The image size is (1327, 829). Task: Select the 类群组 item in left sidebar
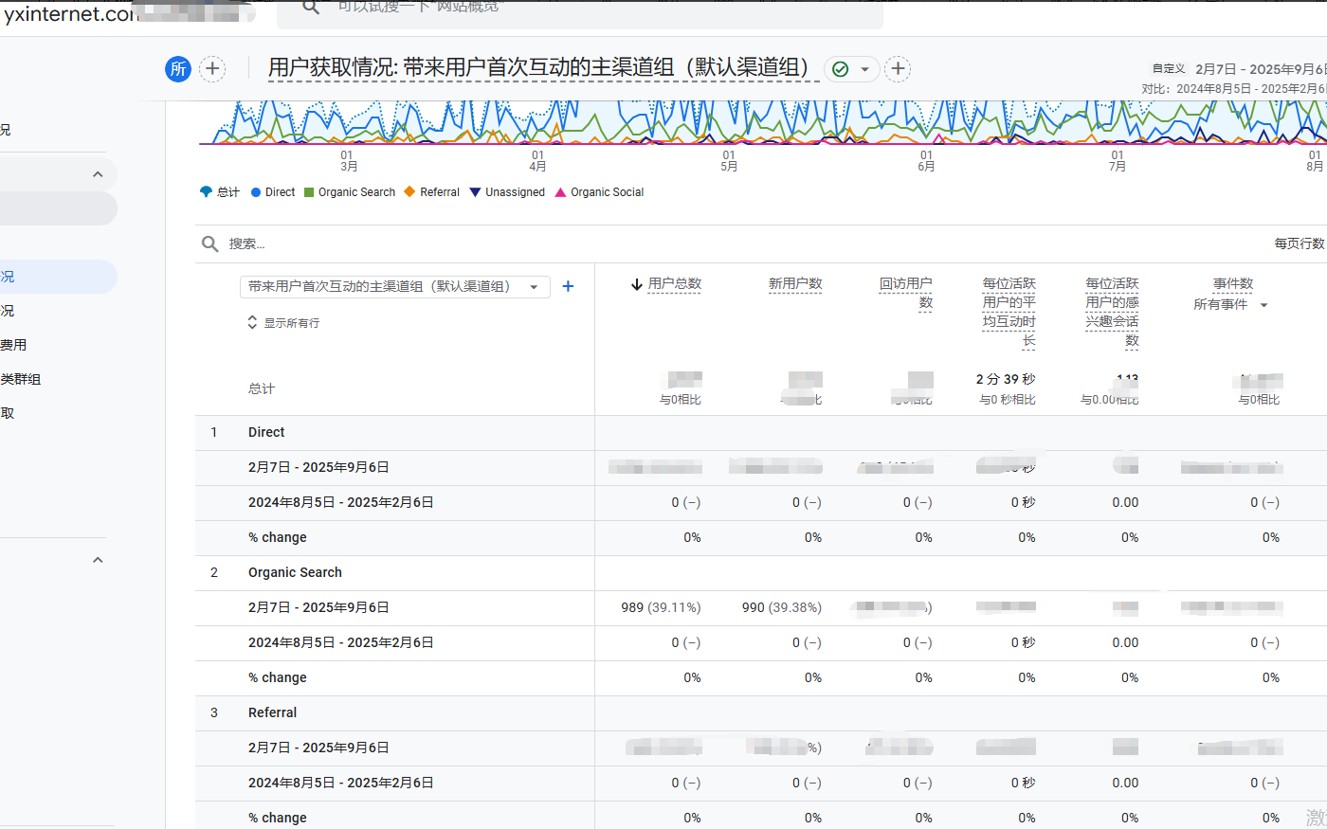click(21, 379)
